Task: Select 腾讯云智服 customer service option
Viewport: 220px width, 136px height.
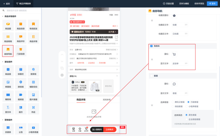Action: (173, 102)
